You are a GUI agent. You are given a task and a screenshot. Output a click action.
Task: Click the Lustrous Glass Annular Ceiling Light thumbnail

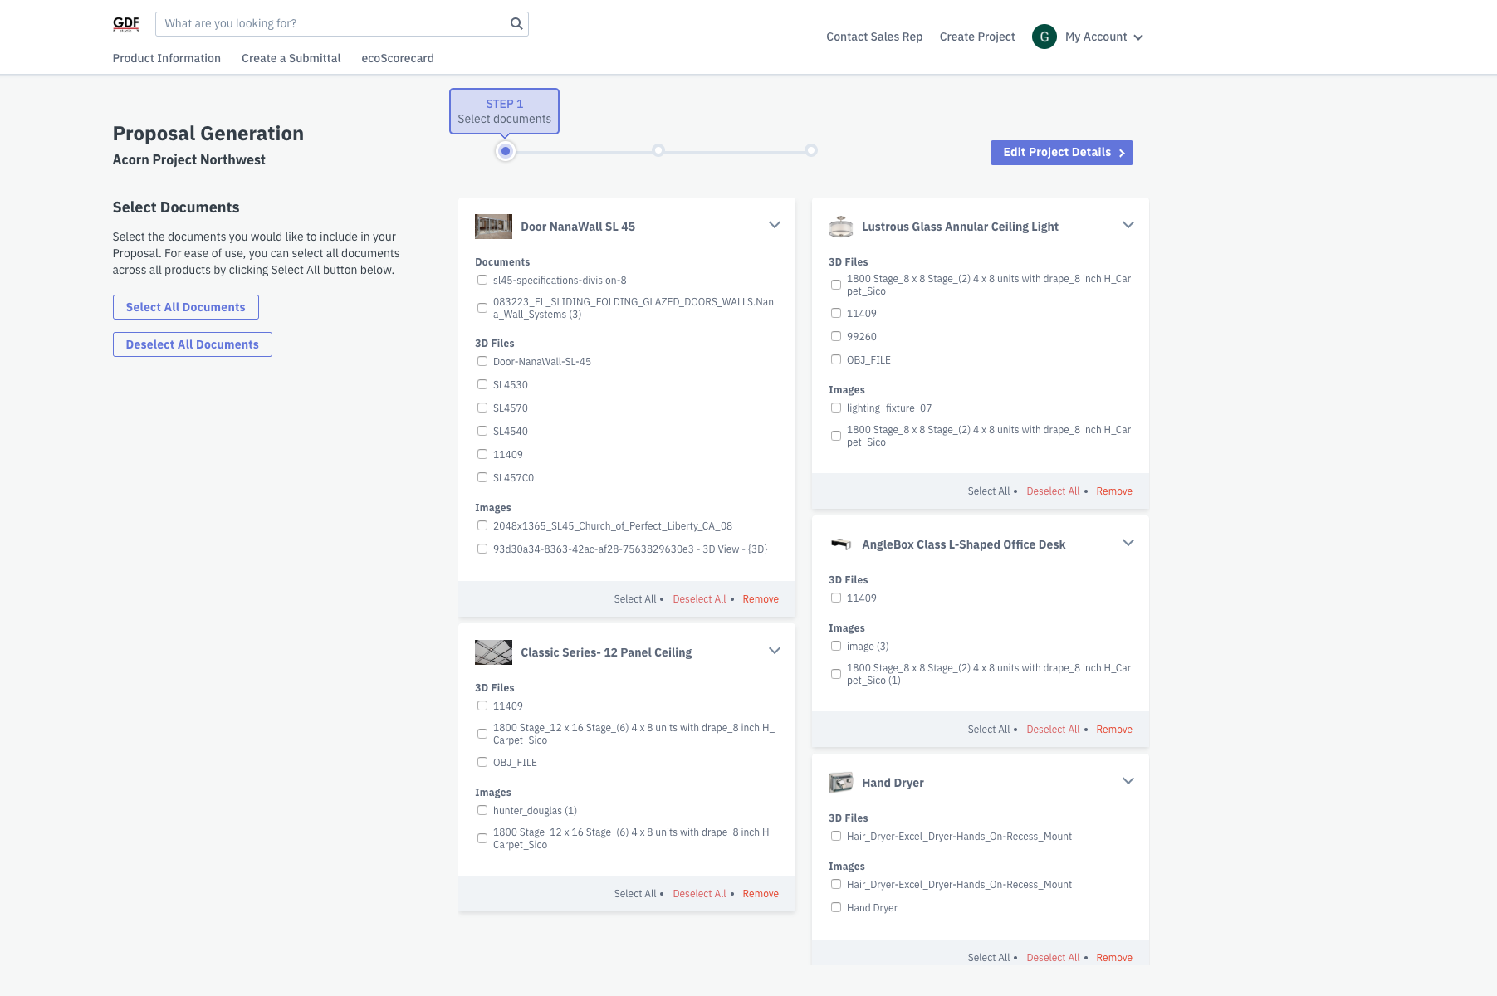[x=841, y=226]
